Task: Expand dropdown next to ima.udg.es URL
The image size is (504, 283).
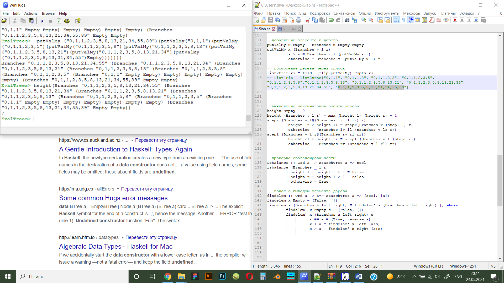Action: tap(118, 189)
